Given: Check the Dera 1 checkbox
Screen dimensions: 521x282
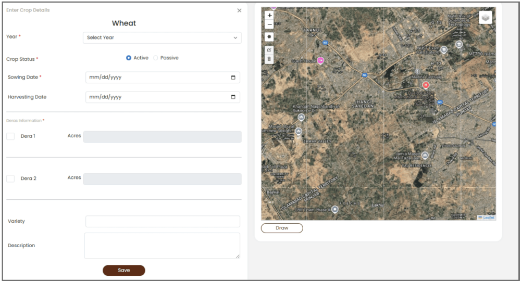Looking at the screenshot, I should 10,136.
